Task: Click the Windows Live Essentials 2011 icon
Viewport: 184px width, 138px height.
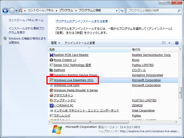Action: coord(51,80)
